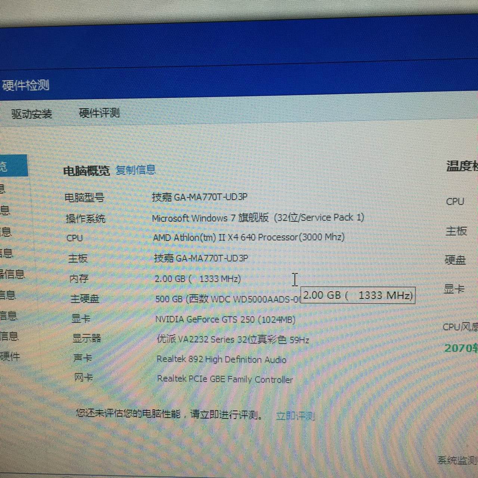
Task: Open the sidebar item ending in 器信息
Action: [x=12, y=274]
